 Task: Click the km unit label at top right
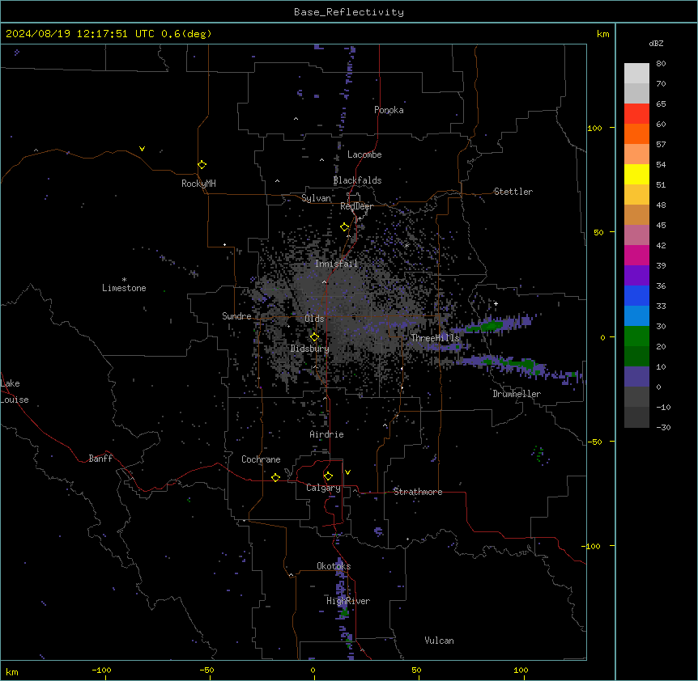(x=602, y=34)
